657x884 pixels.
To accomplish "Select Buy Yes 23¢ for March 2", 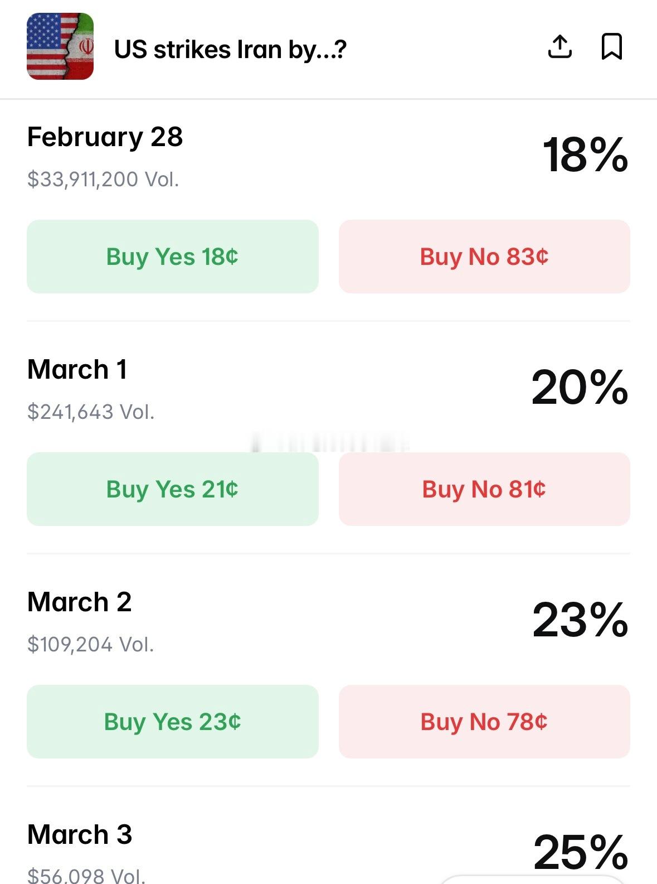I will tap(172, 722).
